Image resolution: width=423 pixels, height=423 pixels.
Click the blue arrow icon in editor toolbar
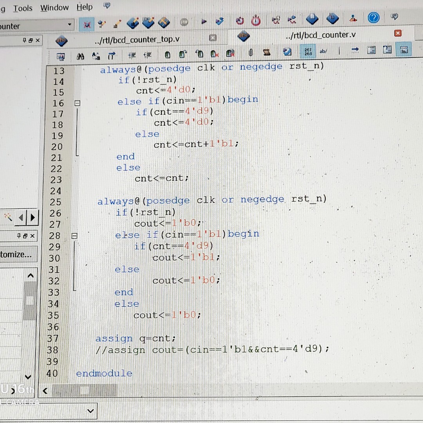pyautogui.click(x=355, y=50)
